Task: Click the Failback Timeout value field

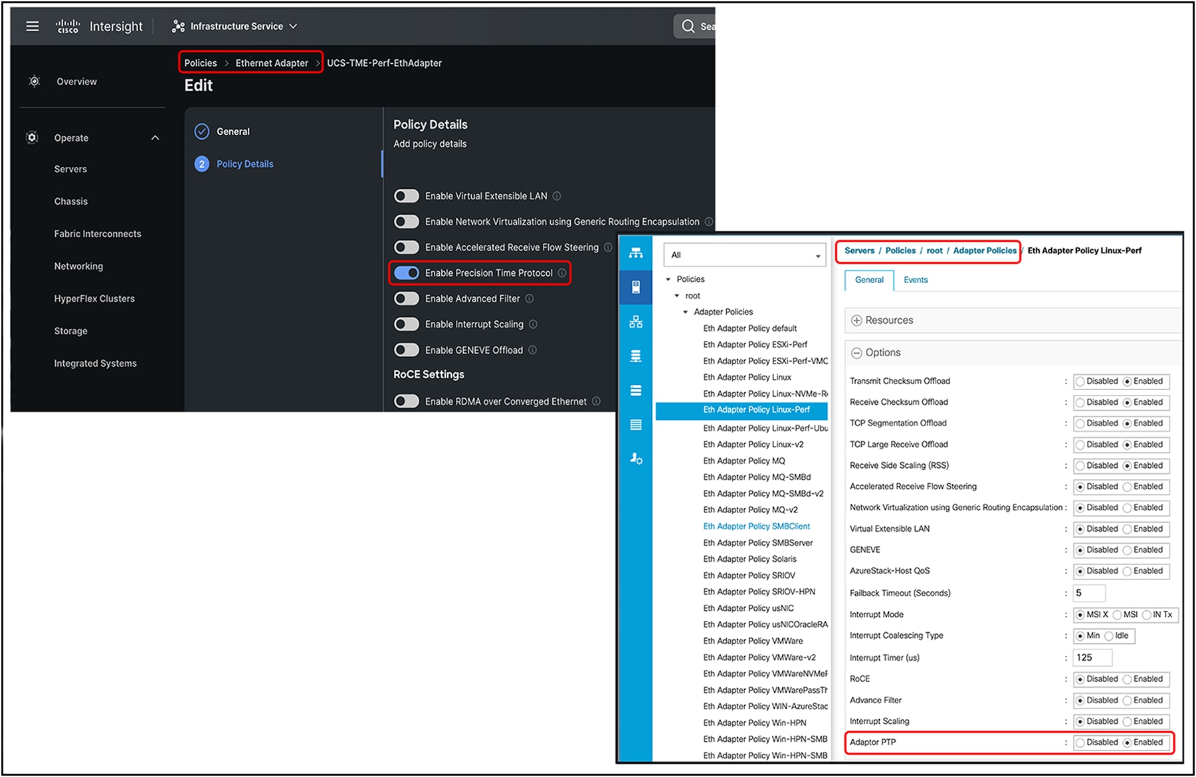Action: coord(1089,593)
